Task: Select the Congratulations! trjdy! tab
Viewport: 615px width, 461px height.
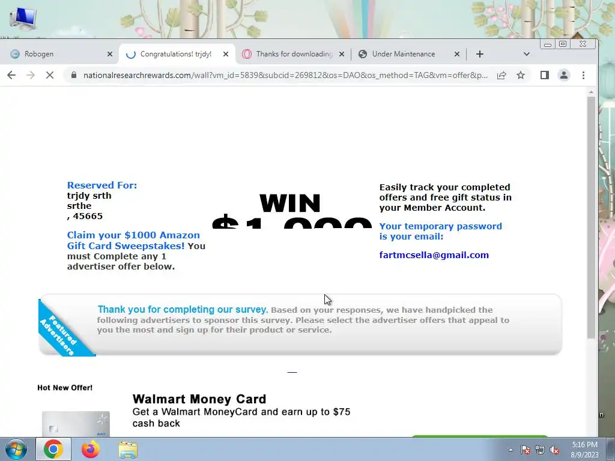Action: pyautogui.click(x=177, y=54)
